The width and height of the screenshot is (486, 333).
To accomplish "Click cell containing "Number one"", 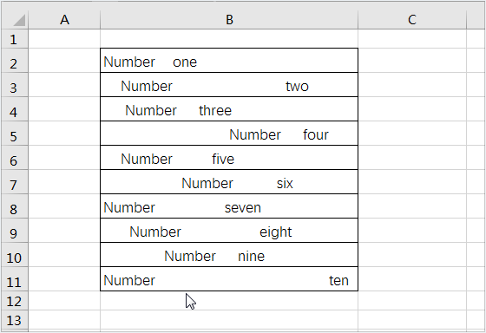I will click(x=229, y=61).
